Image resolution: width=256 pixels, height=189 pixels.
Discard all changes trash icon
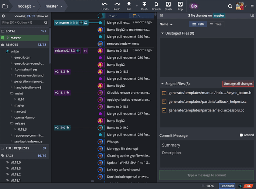[x=161, y=16]
